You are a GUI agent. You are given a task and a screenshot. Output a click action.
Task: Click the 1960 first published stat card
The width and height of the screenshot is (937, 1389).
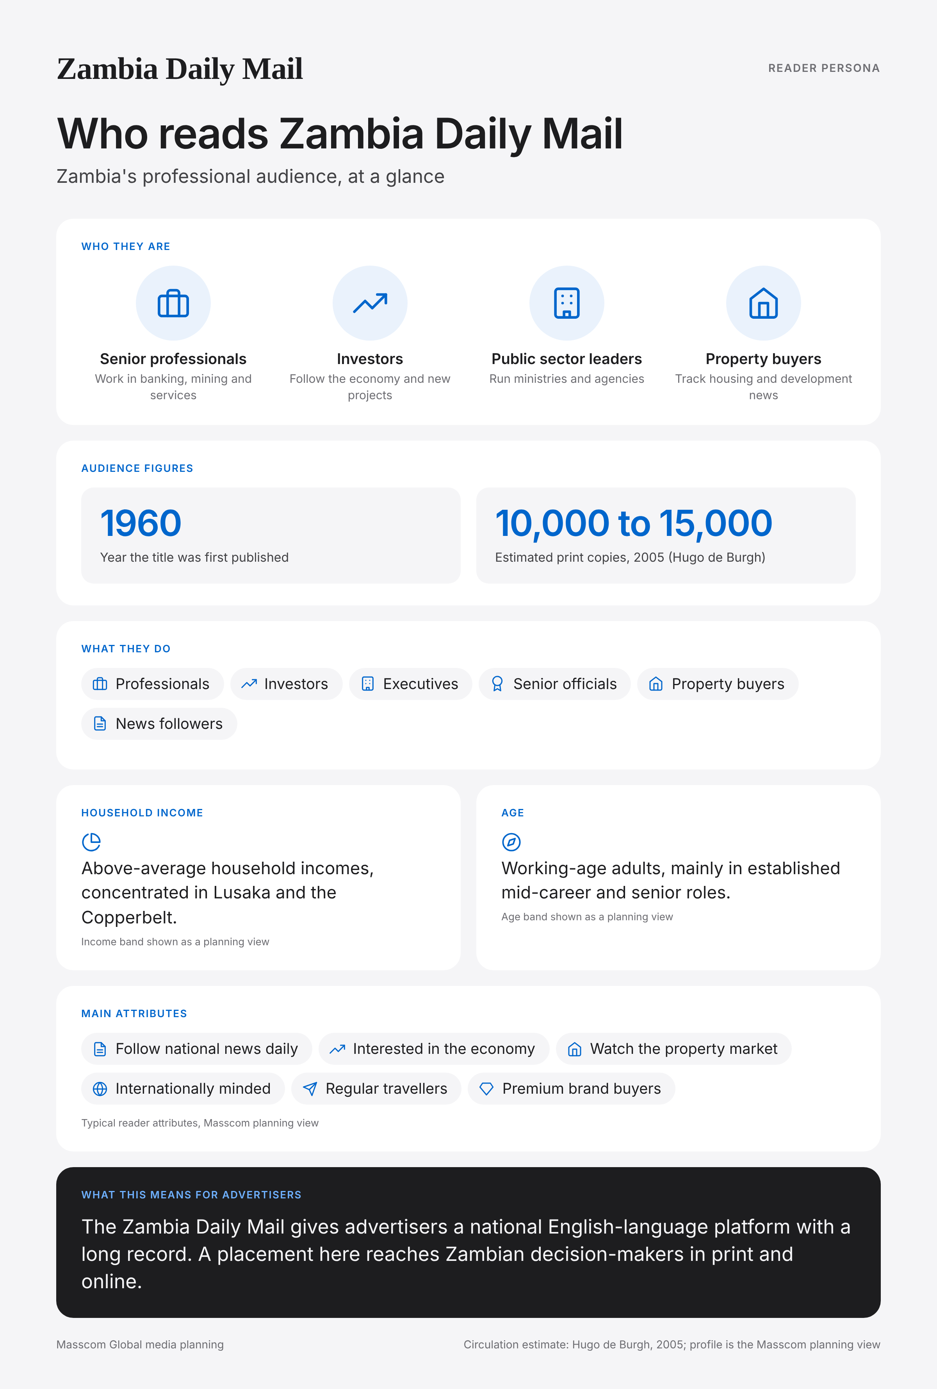point(271,535)
